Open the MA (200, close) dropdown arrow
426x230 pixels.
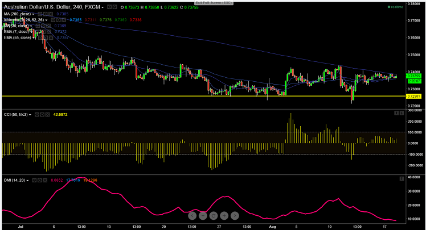click(x=32, y=13)
